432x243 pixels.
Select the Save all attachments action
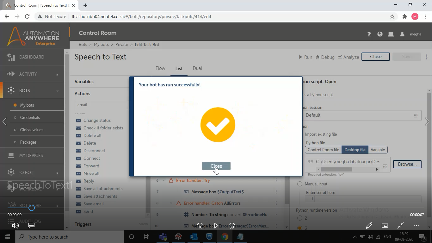(x=103, y=189)
